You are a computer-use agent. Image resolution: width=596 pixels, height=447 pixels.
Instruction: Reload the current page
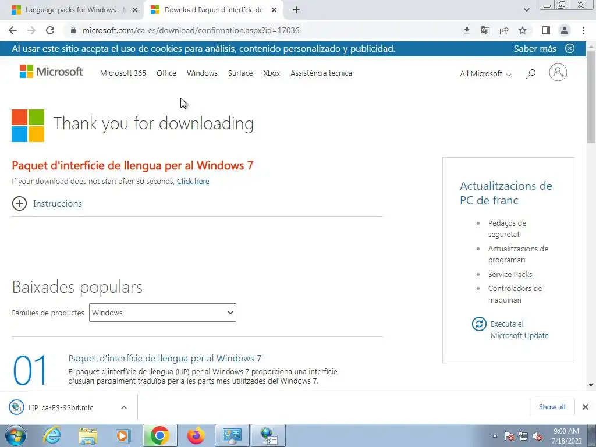coord(50,30)
